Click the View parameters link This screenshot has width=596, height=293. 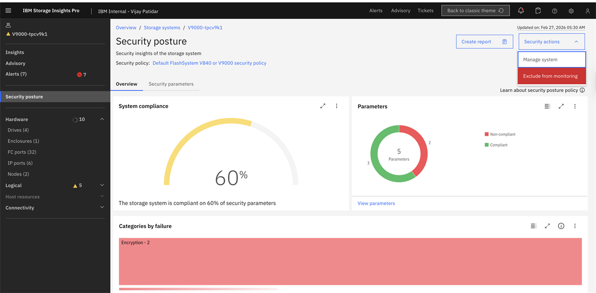click(376, 203)
